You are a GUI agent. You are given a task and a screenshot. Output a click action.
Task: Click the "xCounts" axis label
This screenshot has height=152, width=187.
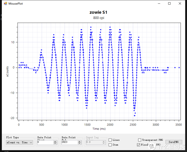[x=7, y=71]
